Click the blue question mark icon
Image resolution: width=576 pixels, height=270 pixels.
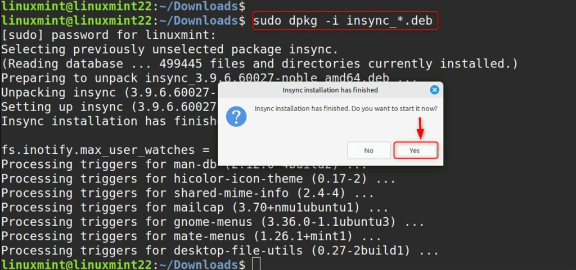click(x=236, y=117)
